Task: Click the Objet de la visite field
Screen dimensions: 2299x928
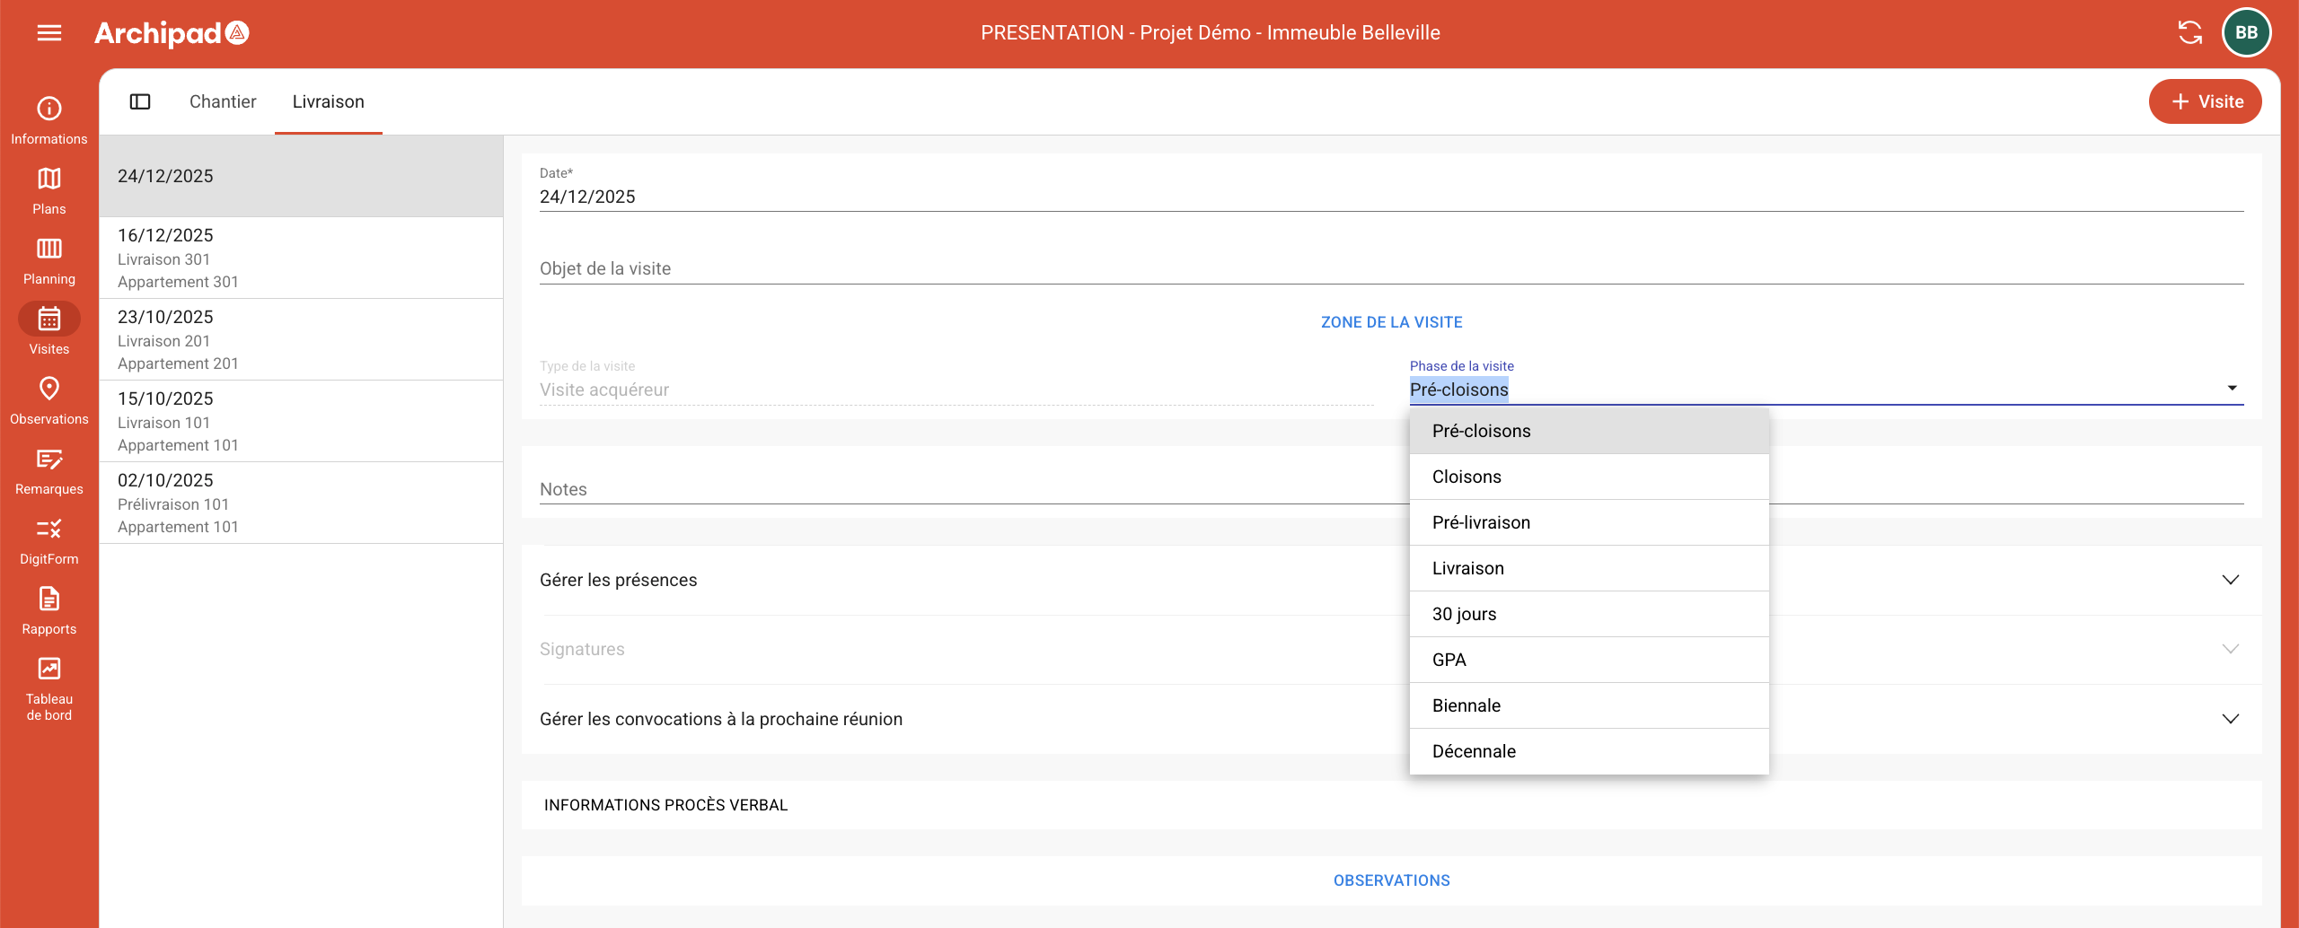Action: pos(1391,269)
